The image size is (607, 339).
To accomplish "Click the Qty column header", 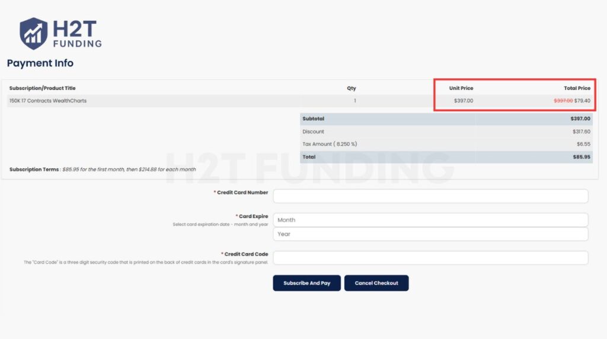I will pos(352,88).
